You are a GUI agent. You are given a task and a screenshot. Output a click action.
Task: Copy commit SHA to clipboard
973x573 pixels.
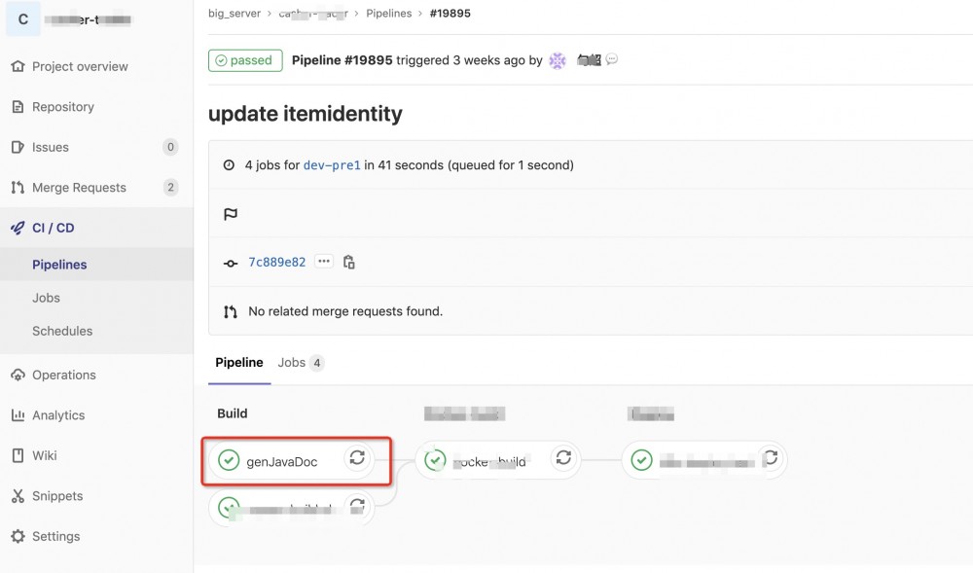click(349, 263)
